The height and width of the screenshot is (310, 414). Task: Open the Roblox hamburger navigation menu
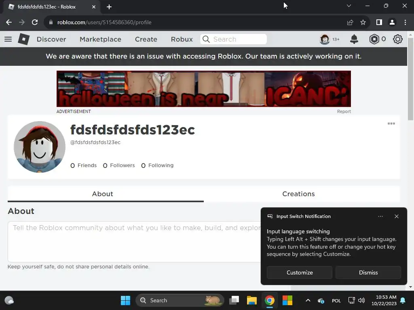click(x=8, y=39)
